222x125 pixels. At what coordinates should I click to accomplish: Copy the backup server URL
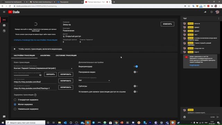[x=66, y=87]
